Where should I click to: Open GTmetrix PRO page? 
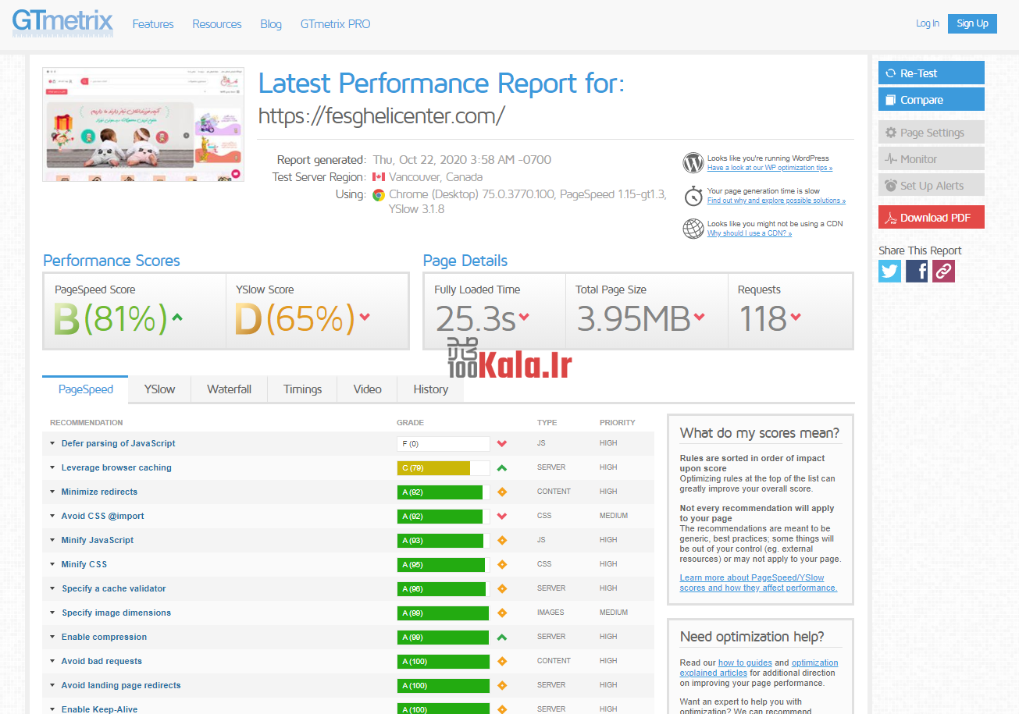pos(335,24)
